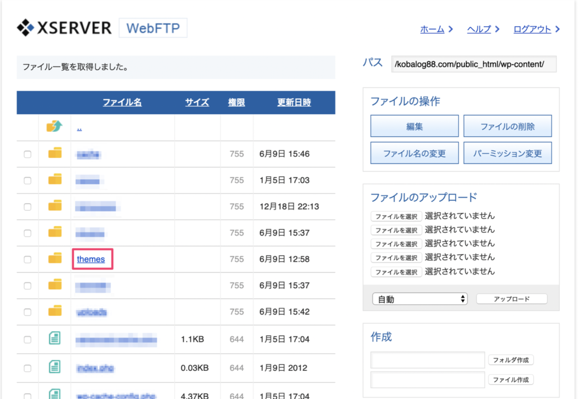Click the ファイル名の変更 button
The image size is (587, 399).
tap(414, 153)
